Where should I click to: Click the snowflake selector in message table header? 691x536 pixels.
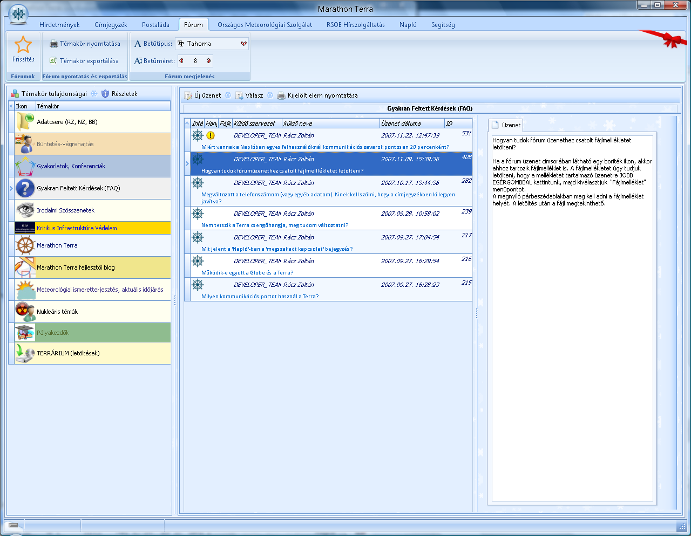187,123
